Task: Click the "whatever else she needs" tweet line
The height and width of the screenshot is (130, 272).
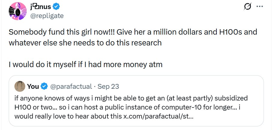Action: point(85,43)
